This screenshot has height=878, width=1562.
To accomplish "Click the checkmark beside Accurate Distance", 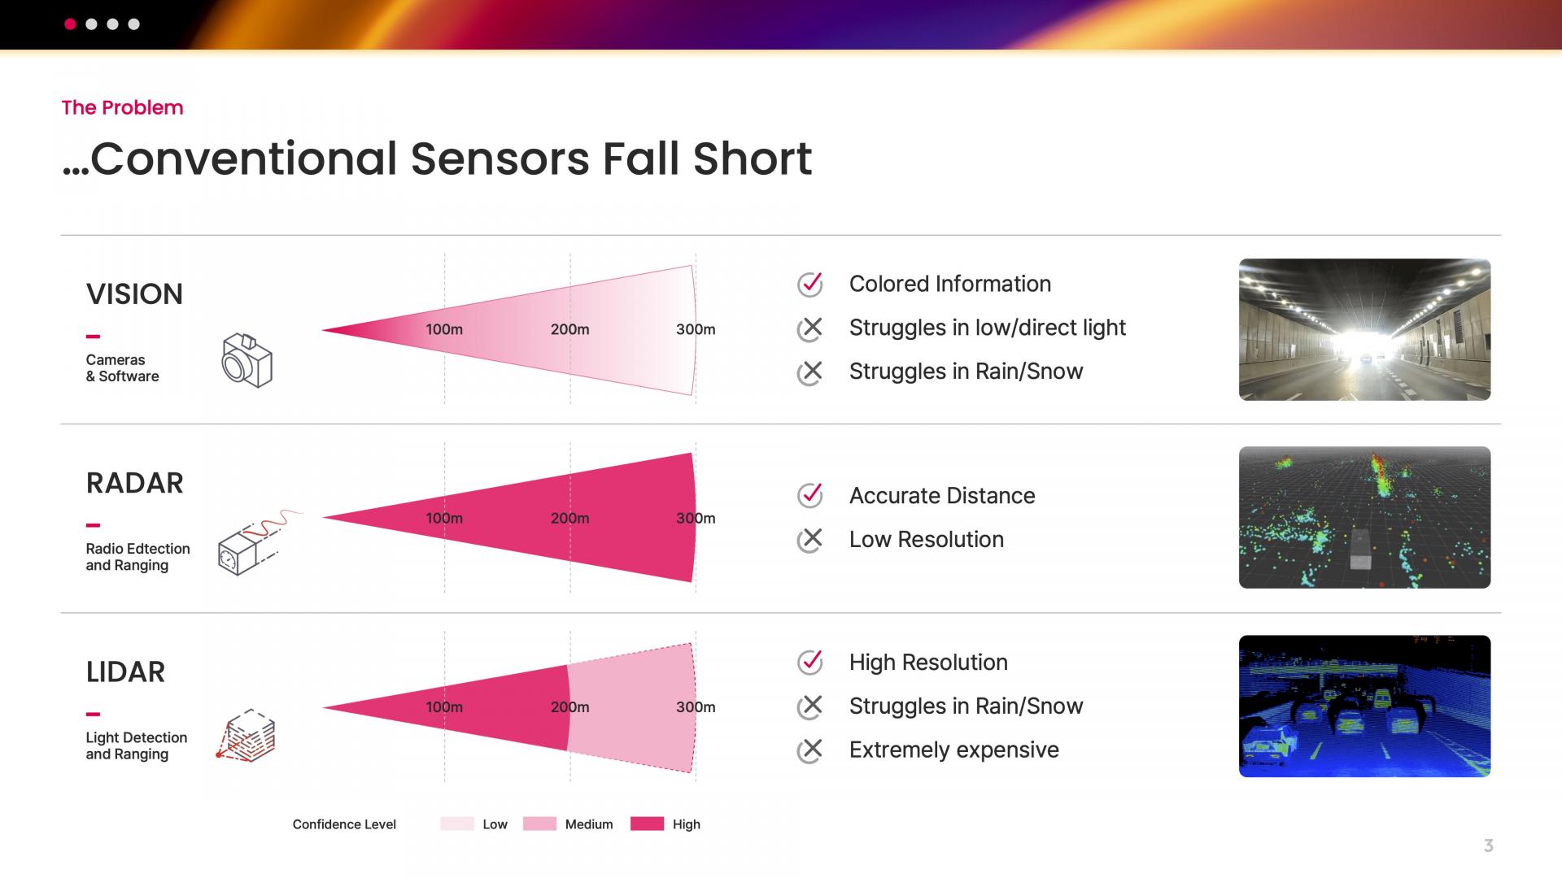I will coord(810,495).
